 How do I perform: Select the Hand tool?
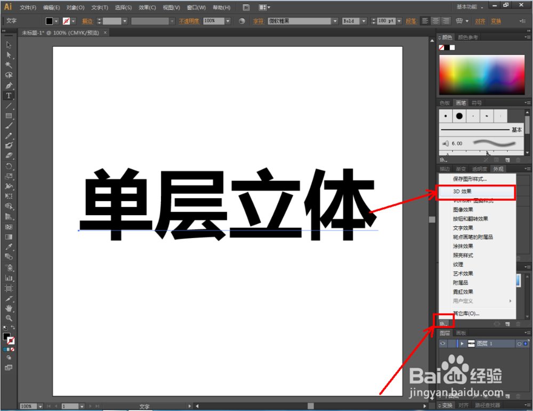pyautogui.click(x=9, y=308)
